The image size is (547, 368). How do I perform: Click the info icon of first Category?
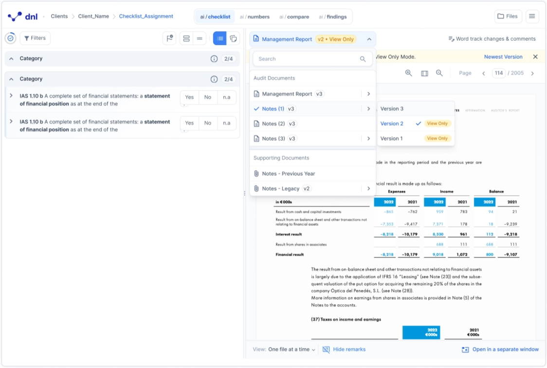point(214,59)
